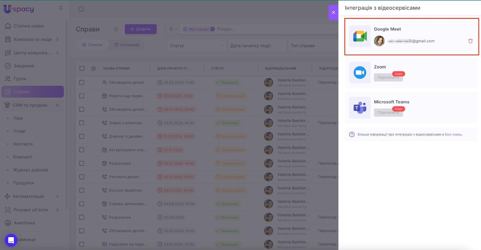Select all tasks with header checkbox
This screenshot has width=481, height=250.
(x=82, y=68)
